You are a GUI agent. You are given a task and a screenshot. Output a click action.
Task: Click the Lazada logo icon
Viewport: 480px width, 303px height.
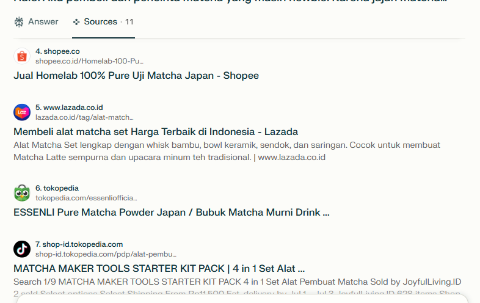click(22, 112)
